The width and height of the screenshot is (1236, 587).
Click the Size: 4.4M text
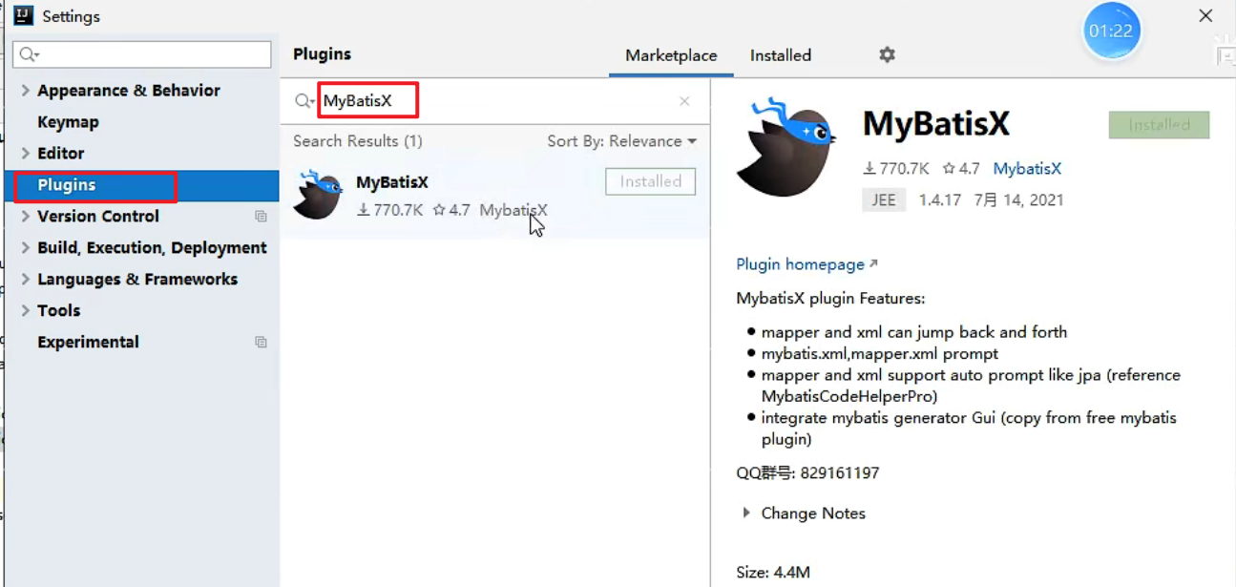(773, 573)
